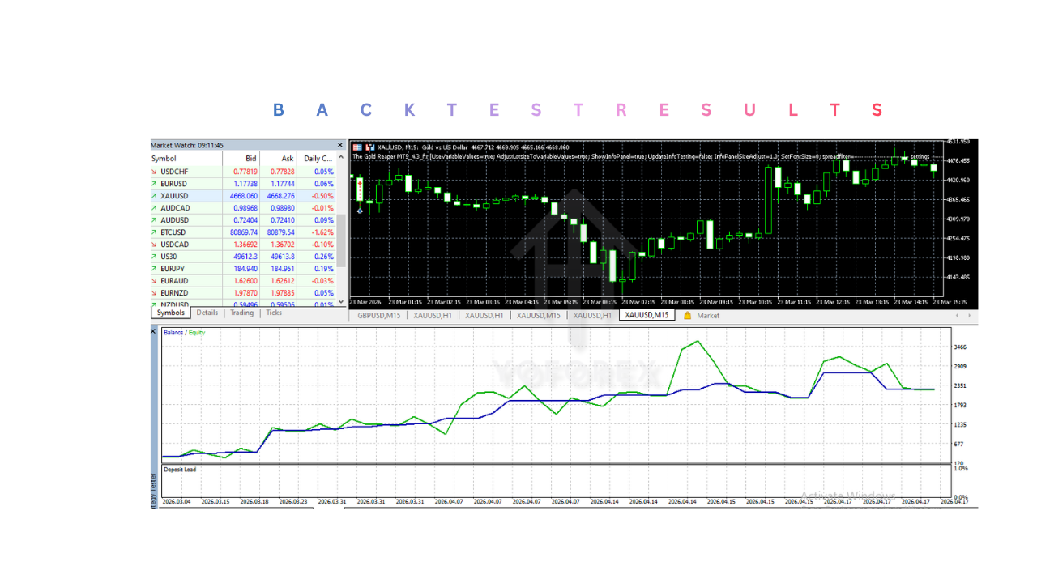Click the one-click trading panel icon on chart
The height and width of the screenshot is (583, 1037).
357,147
